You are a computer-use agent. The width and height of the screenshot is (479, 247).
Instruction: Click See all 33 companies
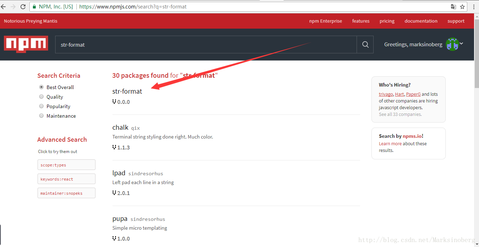click(400, 114)
